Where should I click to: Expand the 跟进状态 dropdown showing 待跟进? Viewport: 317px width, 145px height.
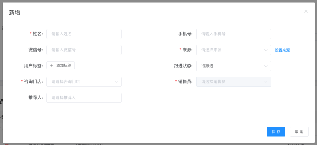click(x=230, y=66)
